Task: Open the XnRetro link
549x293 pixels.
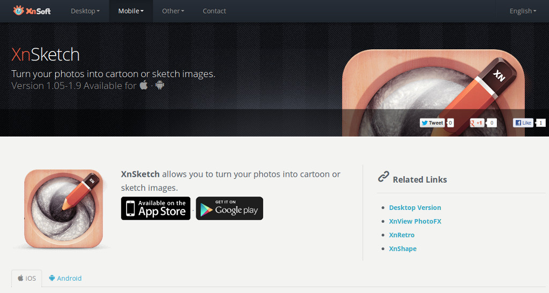Action: tap(402, 235)
